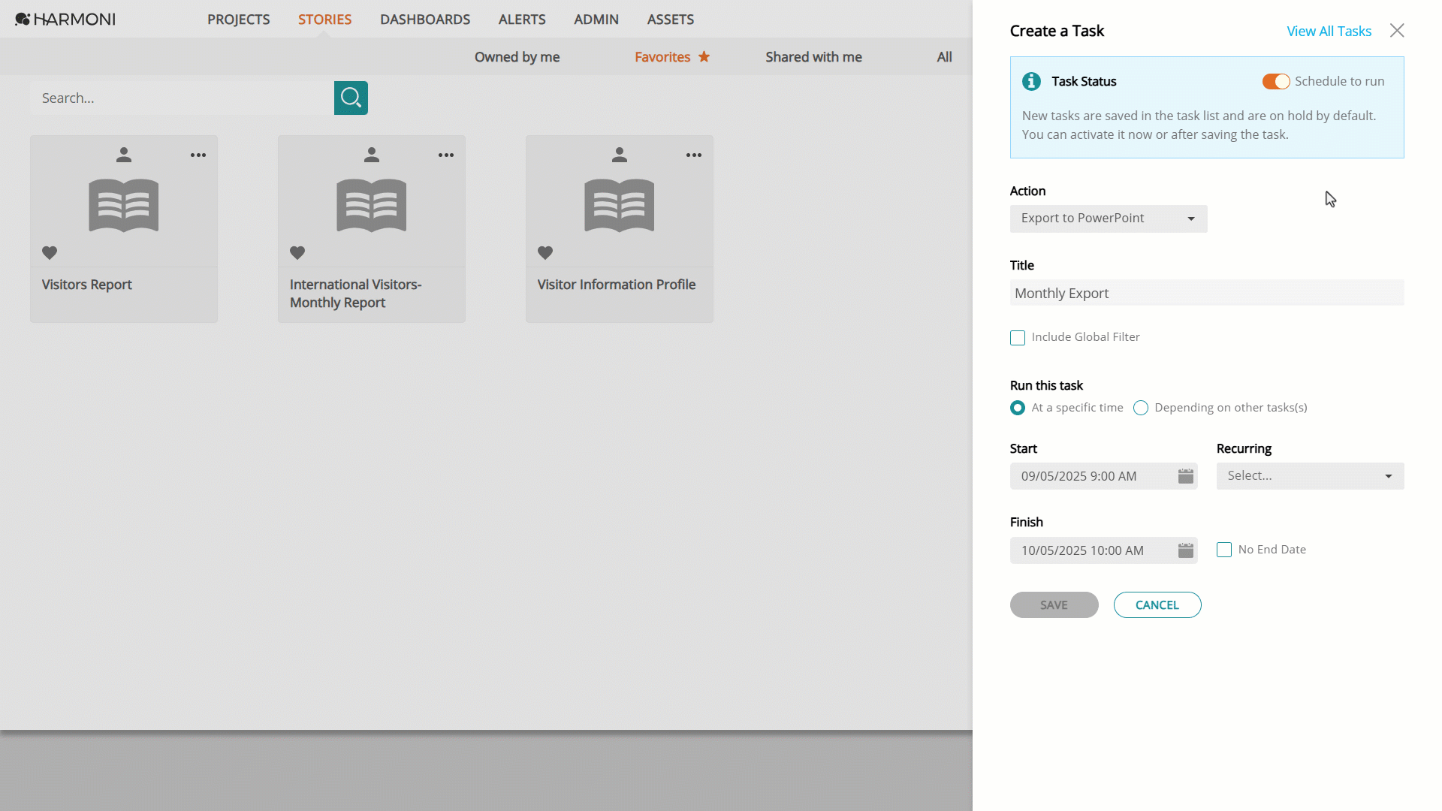Open the View All Tasks link
Viewport: 1442px width, 811px height.
(1329, 31)
